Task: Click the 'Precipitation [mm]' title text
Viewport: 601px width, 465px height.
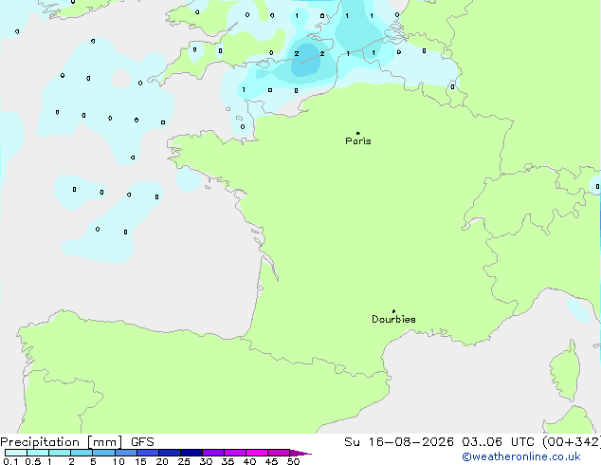Action: point(62,442)
